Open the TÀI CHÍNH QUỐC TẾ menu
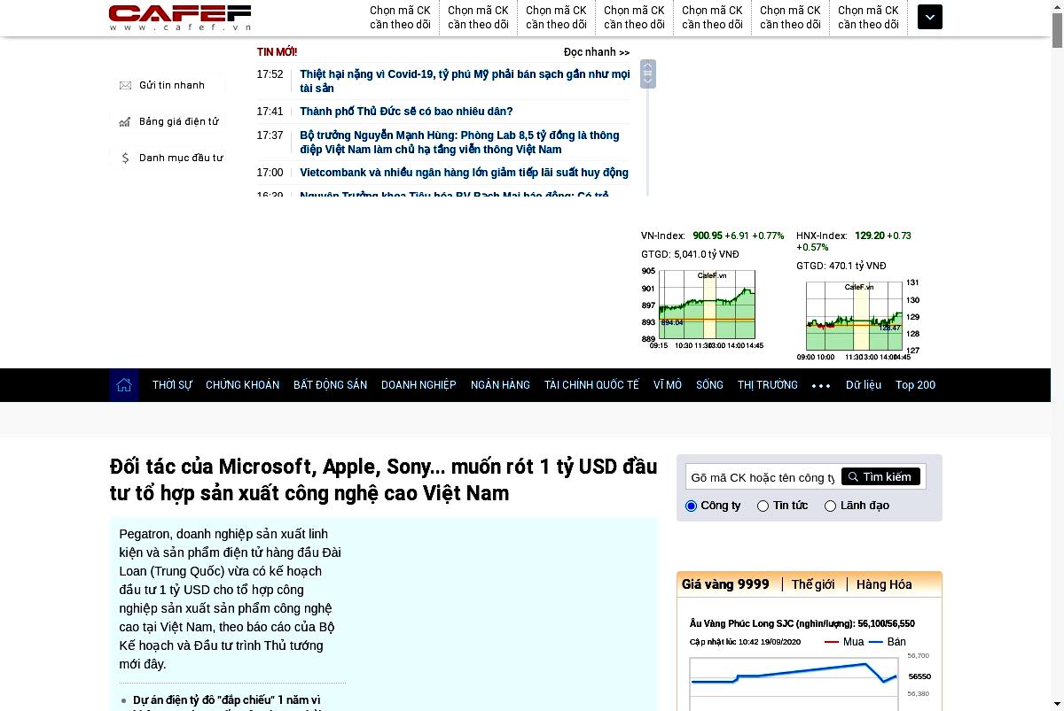 (x=591, y=385)
